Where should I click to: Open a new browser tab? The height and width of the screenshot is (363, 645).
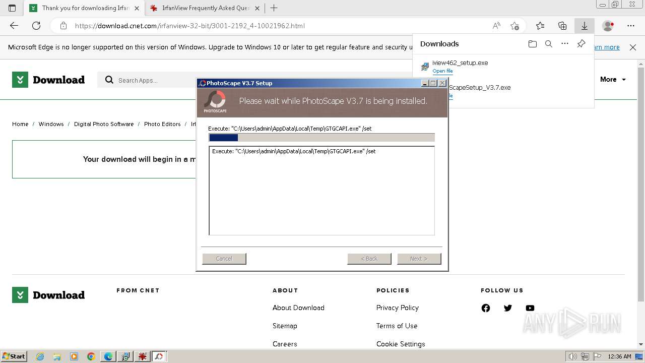coord(274,8)
